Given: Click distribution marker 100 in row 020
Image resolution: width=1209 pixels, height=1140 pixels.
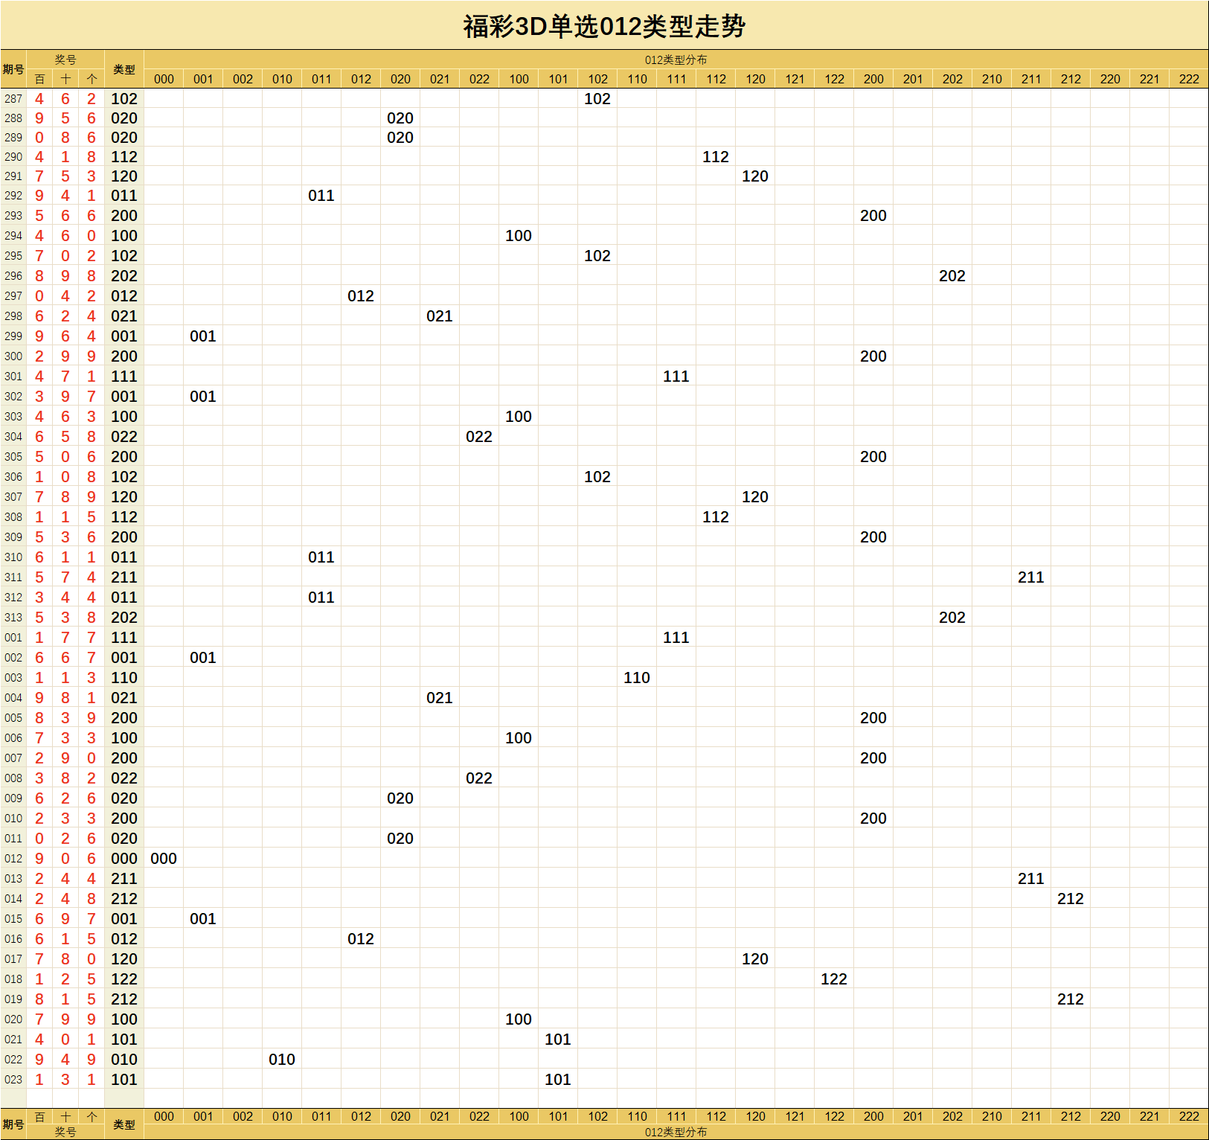Looking at the screenshot, I should click(x=519, y=1019).
